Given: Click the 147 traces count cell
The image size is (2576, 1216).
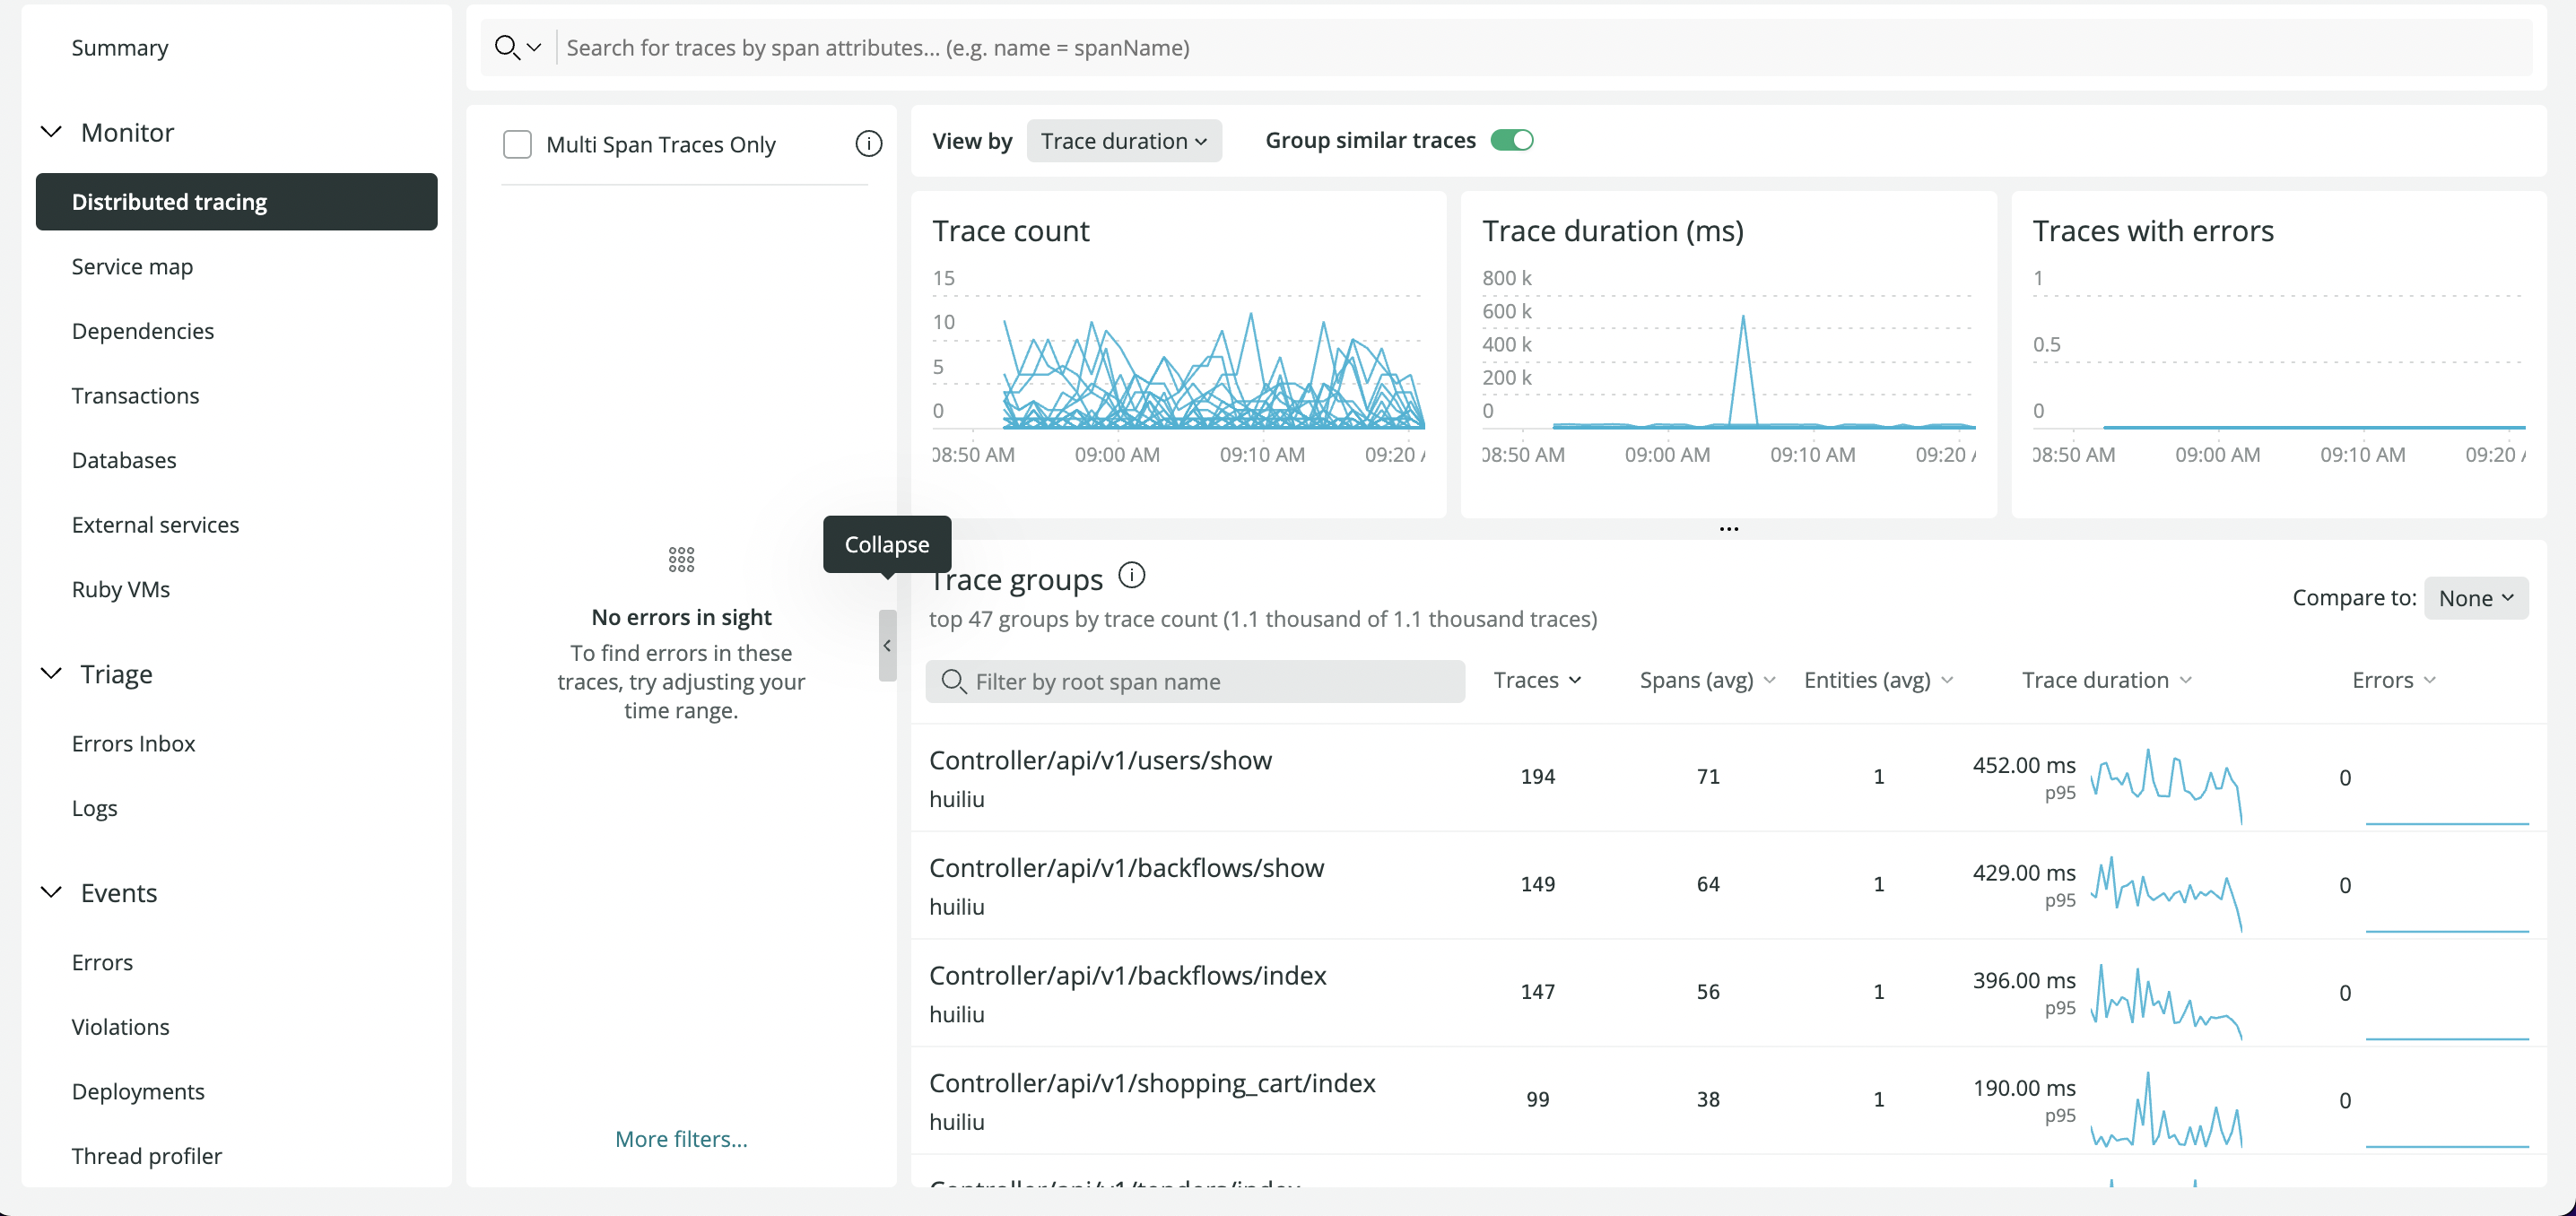Looking at the screenshot, I should [x=1537, y=992].
